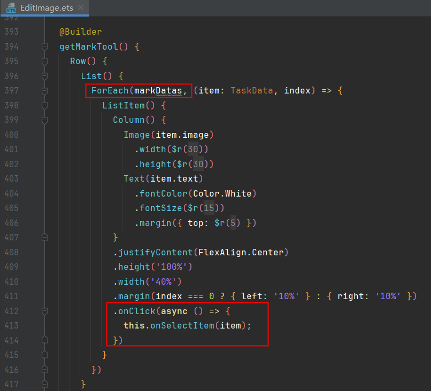The width and height of the screenshot is (431, 391).
Task: Click the ETS file icon in tab
Action: pyautogui.click(x=11, y=8)
